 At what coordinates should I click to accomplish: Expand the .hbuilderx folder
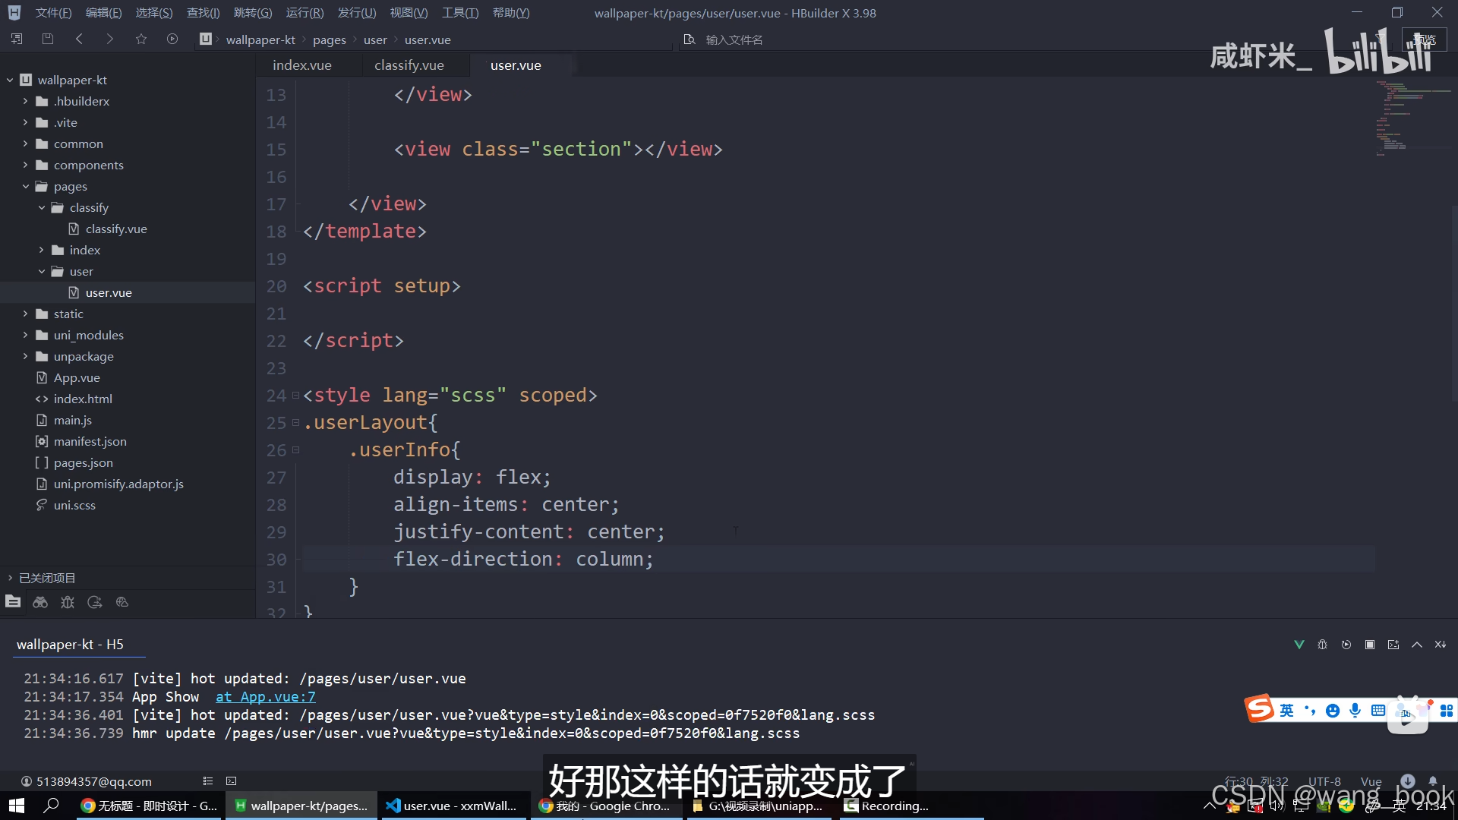pos(25,101)
